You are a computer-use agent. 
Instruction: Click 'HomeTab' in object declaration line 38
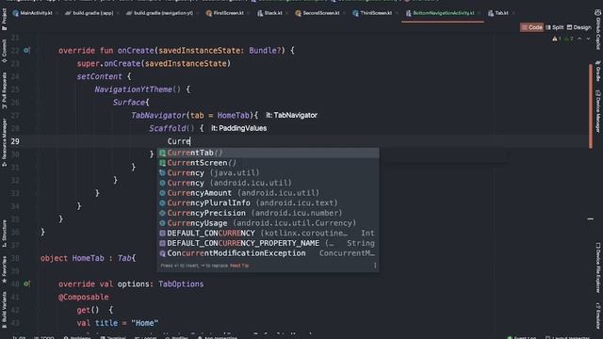[x=88, y=258]
